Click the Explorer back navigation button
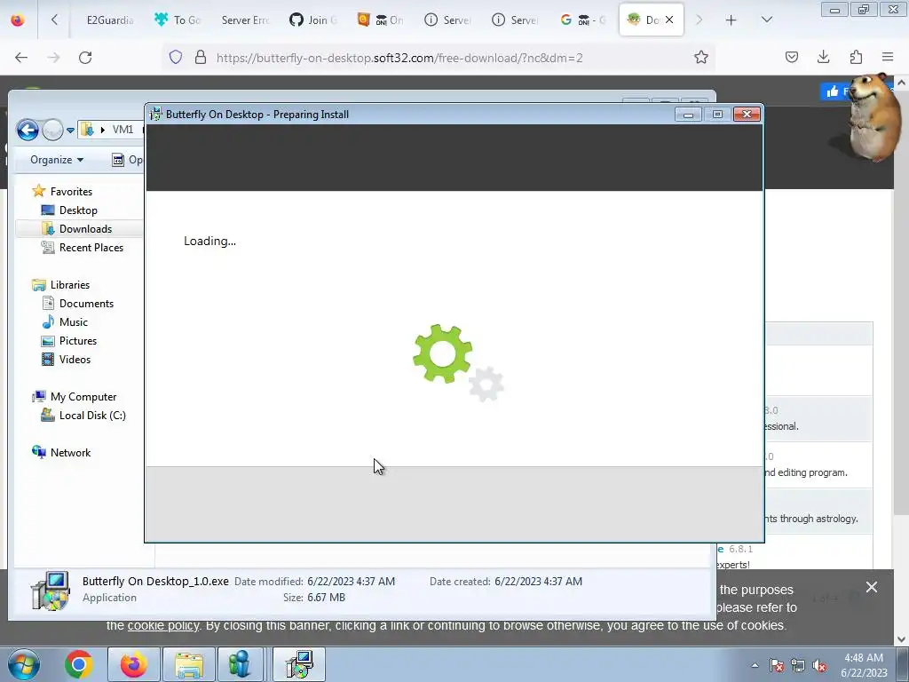The image size is (909, 682). pos(28,130)
